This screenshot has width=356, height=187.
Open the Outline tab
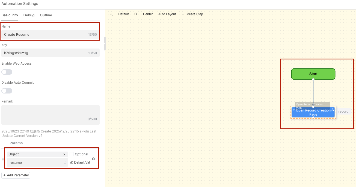tap(46, 15)
